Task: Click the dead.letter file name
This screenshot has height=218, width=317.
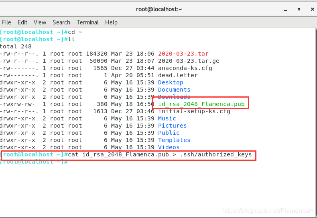Action: click(178, 75)
